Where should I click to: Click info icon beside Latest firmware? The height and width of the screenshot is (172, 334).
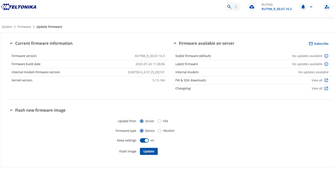coord(326,64)
